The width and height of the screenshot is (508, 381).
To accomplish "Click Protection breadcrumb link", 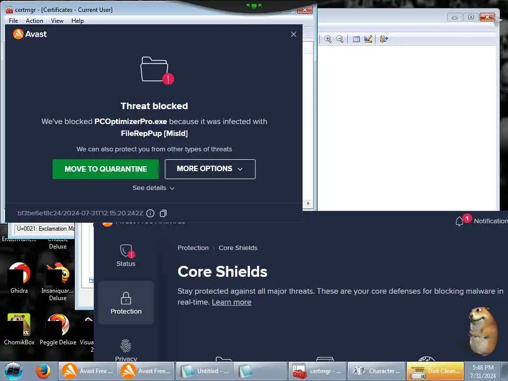I will (193, 248).
